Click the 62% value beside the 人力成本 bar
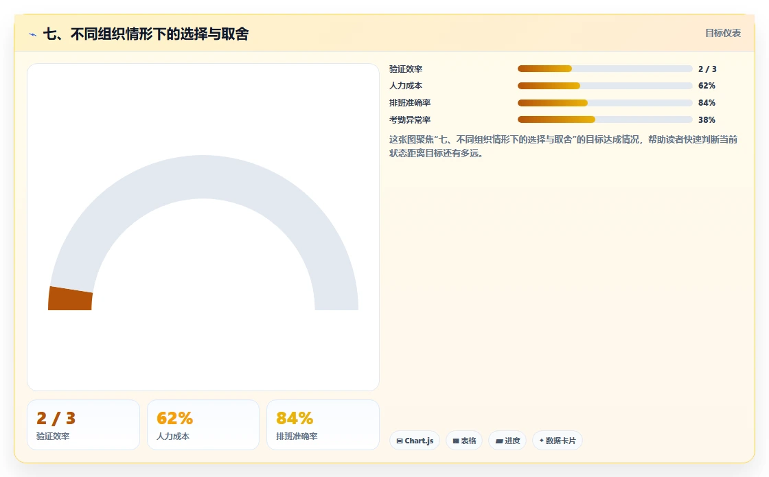 [707, 86]
